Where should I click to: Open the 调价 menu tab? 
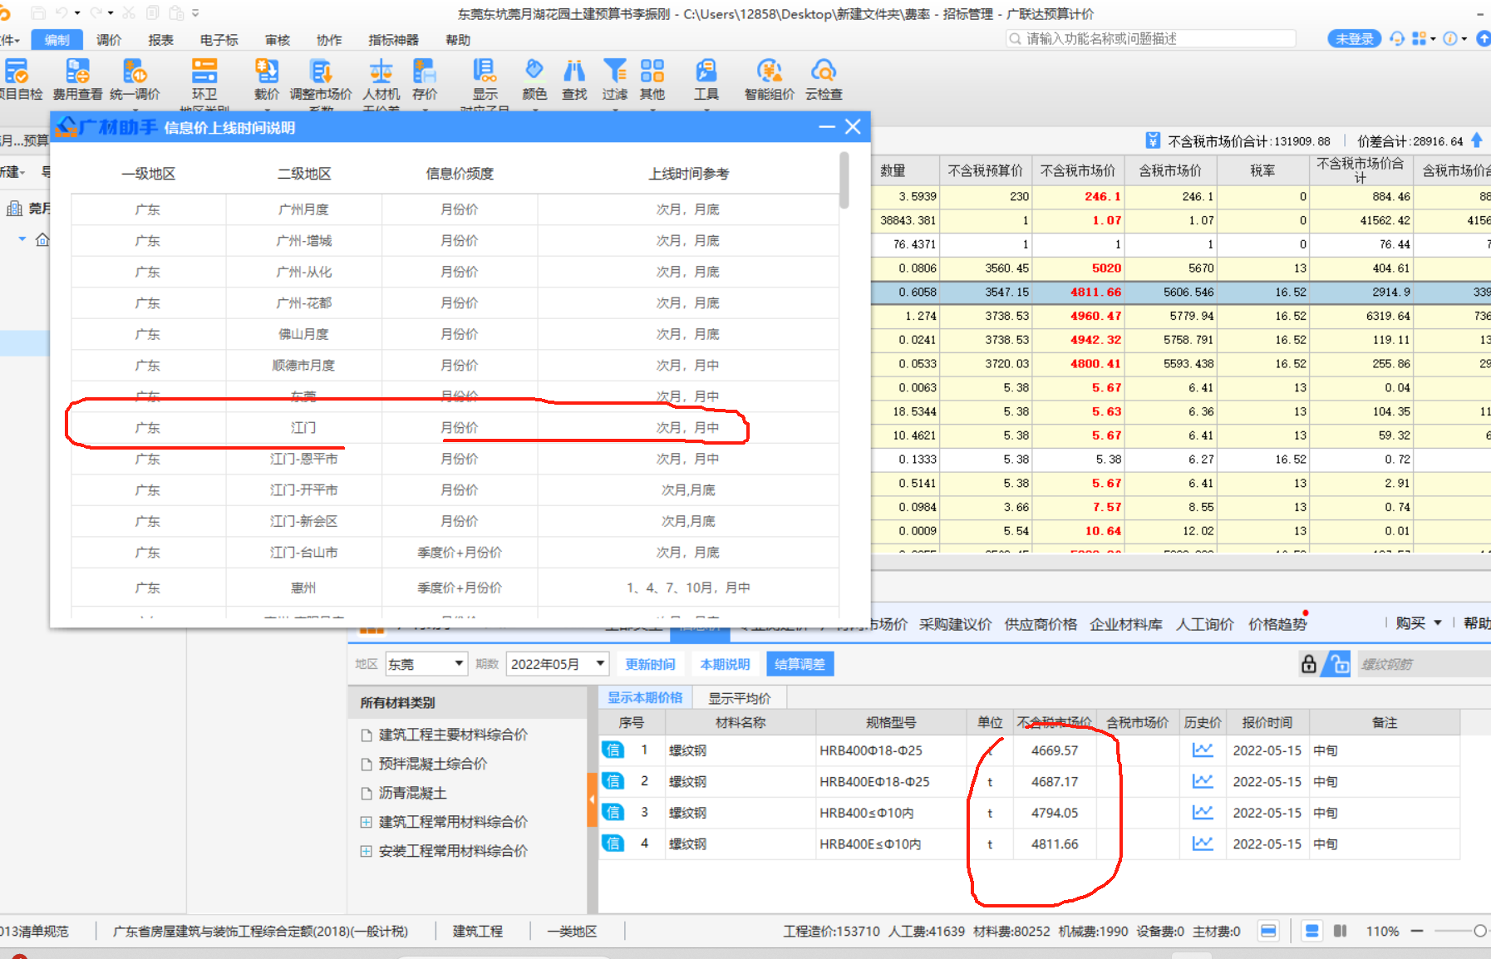(x=109, y=40)
